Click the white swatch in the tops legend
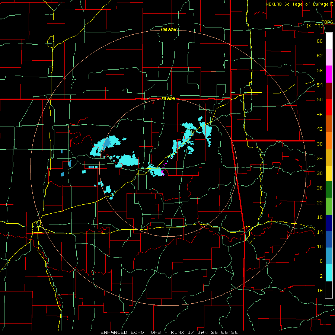Image resolution: width=335 pixels, height=335 pixels. coord(329,41)
